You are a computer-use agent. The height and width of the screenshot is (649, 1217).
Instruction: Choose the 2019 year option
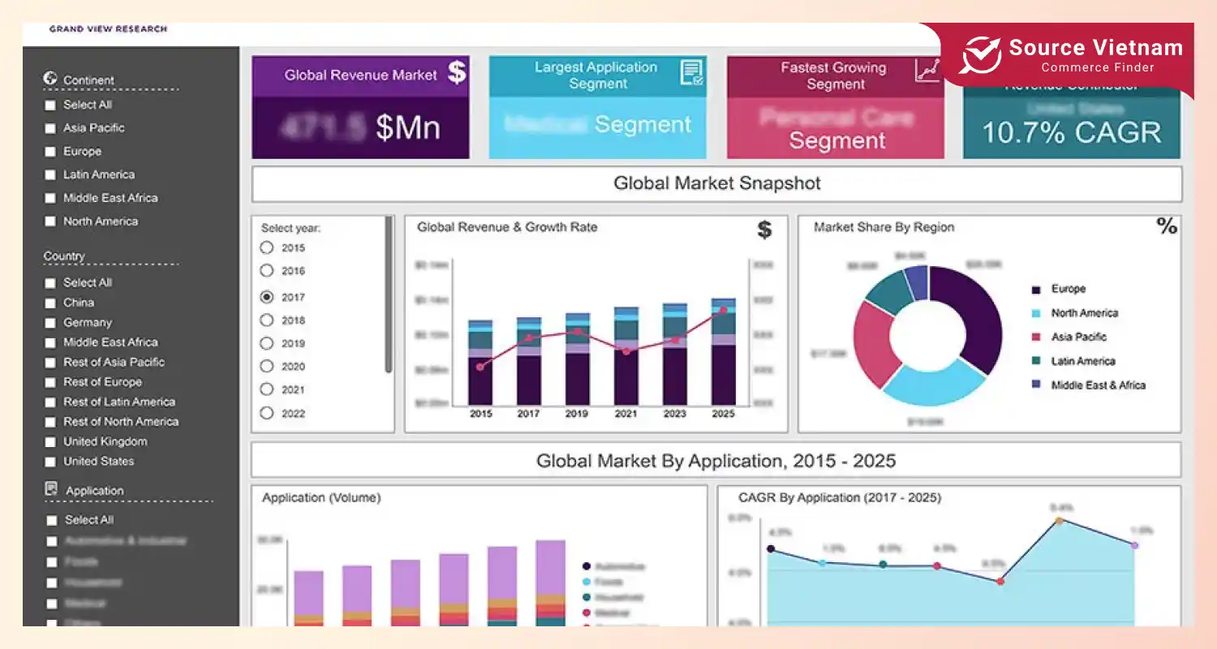[266, 343]
